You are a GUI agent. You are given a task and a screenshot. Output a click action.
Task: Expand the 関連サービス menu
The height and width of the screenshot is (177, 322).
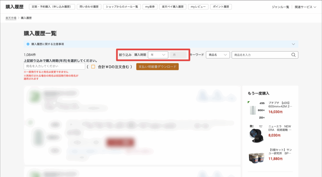tap(305, 7)
